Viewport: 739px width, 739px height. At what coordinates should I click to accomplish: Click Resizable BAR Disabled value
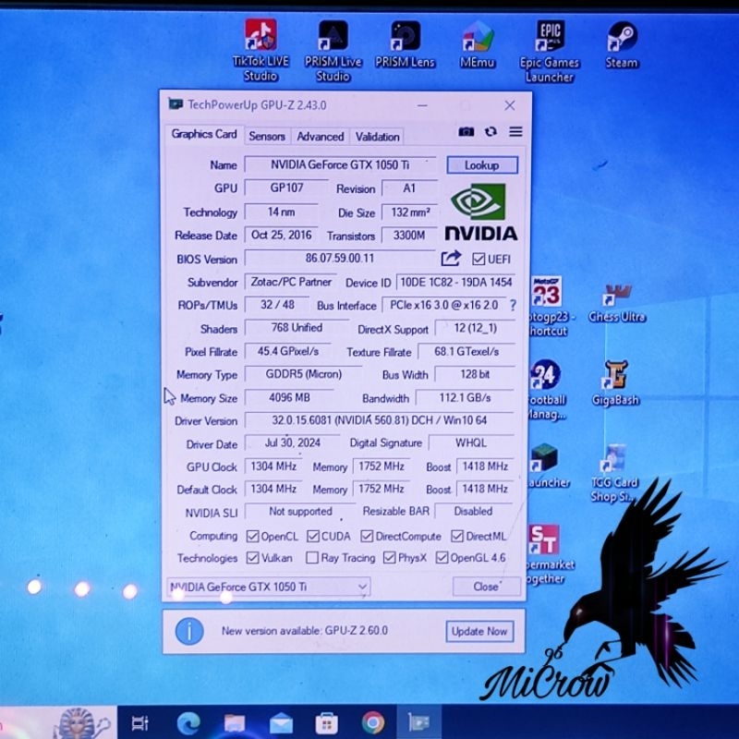[x=473, y=512]
